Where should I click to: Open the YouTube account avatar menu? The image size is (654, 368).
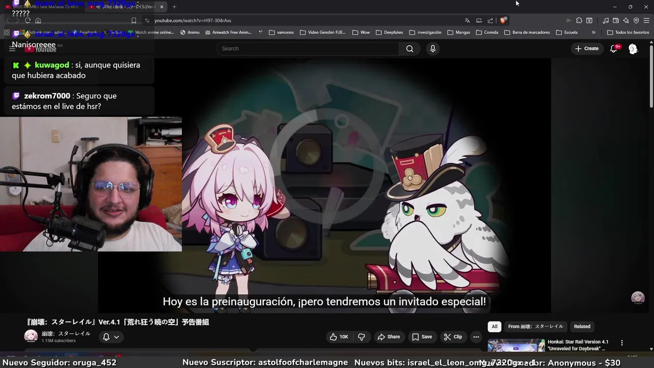click(633, 49)
